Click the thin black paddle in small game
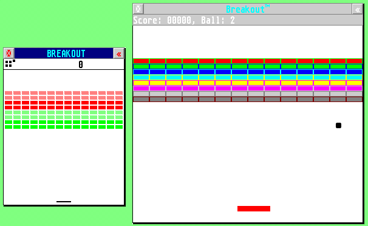 click(x=64, y=202)
